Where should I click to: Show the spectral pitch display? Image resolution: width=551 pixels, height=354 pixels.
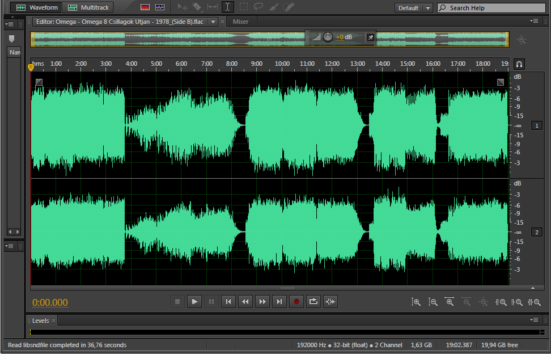tap(160, 7)
